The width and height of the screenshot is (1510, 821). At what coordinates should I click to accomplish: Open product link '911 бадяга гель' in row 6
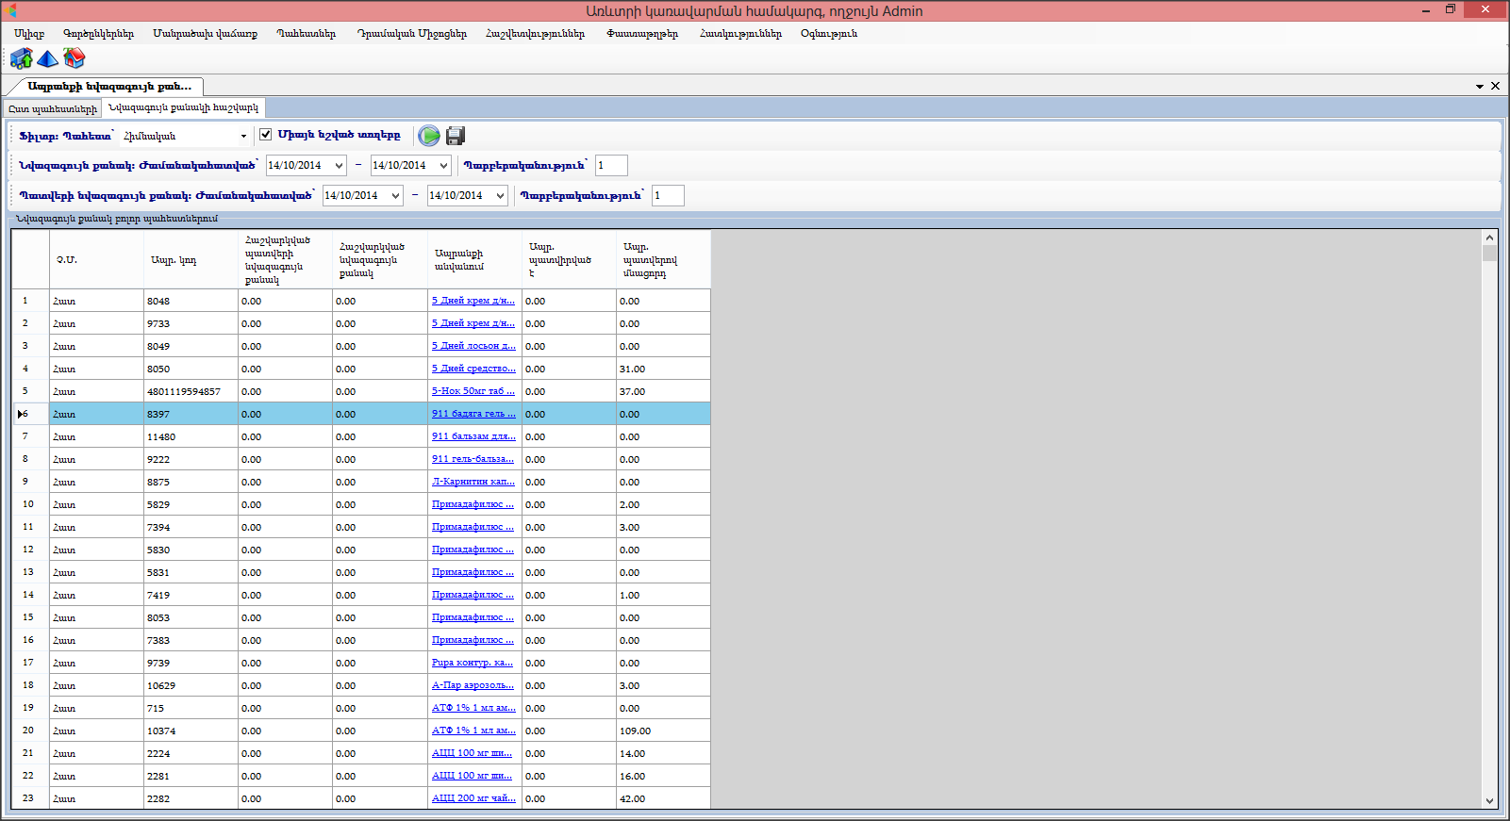pyautogui.click(x=473, y=414)
